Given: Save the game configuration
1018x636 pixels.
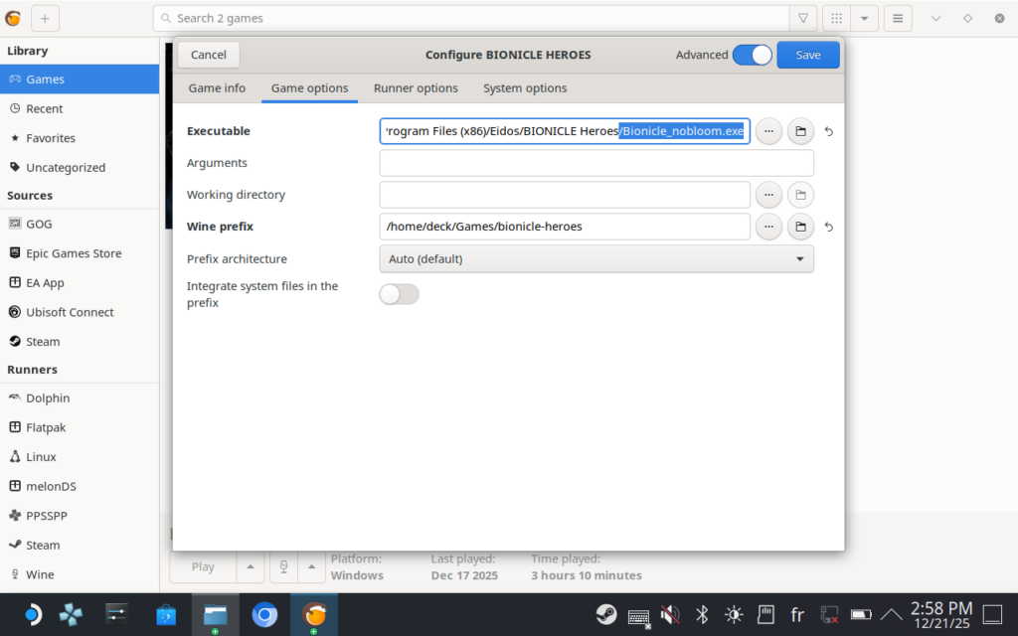Looking at the screenshot, I should [x=807, y=55].
